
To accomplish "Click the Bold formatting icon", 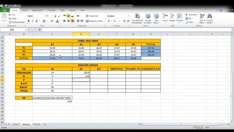I will 29,21.
